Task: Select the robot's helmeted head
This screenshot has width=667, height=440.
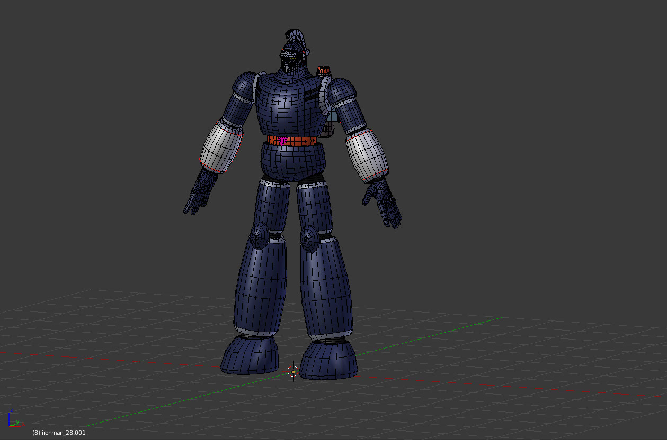Action: [293, 52]
